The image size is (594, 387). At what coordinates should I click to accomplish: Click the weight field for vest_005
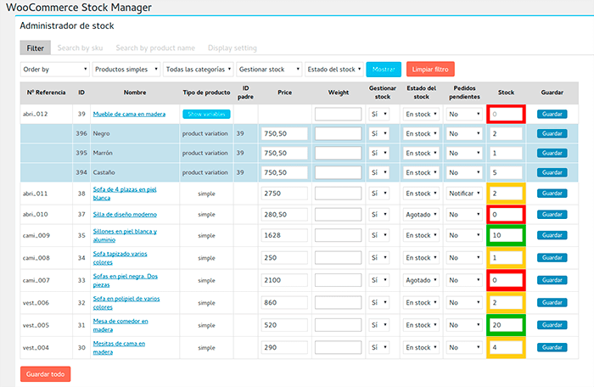tap(338, 325)
